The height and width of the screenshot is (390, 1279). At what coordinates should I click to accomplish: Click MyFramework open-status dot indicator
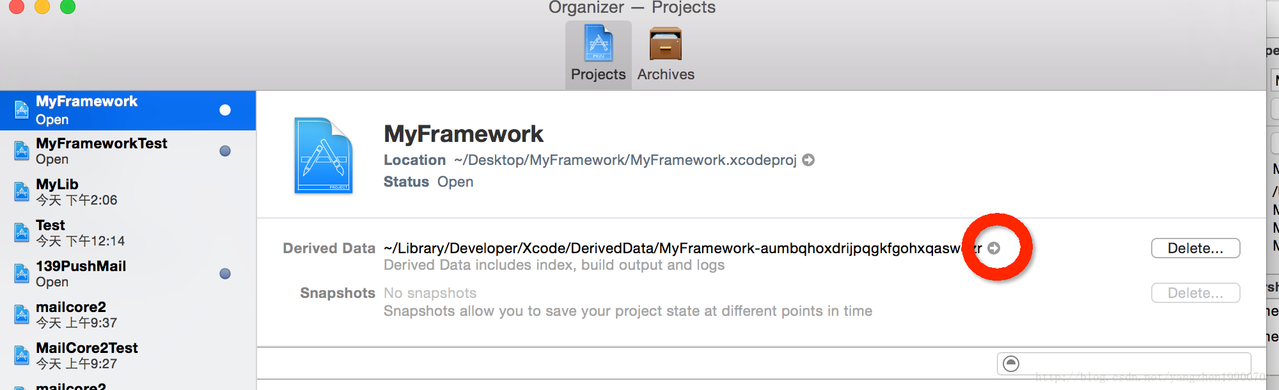225,110
